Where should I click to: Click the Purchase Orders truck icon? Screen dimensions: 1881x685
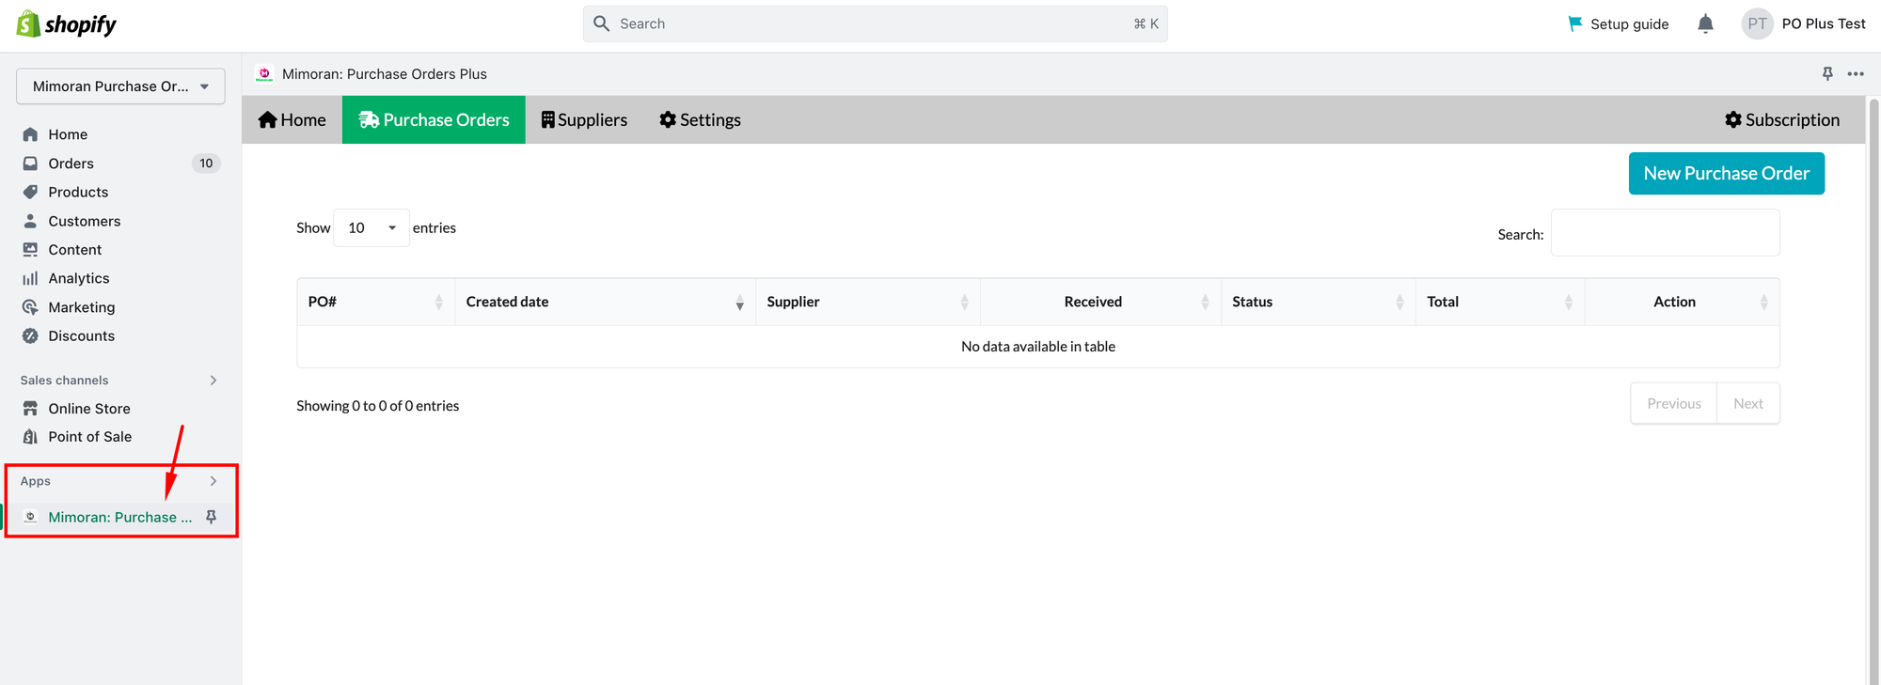point(369,119)
